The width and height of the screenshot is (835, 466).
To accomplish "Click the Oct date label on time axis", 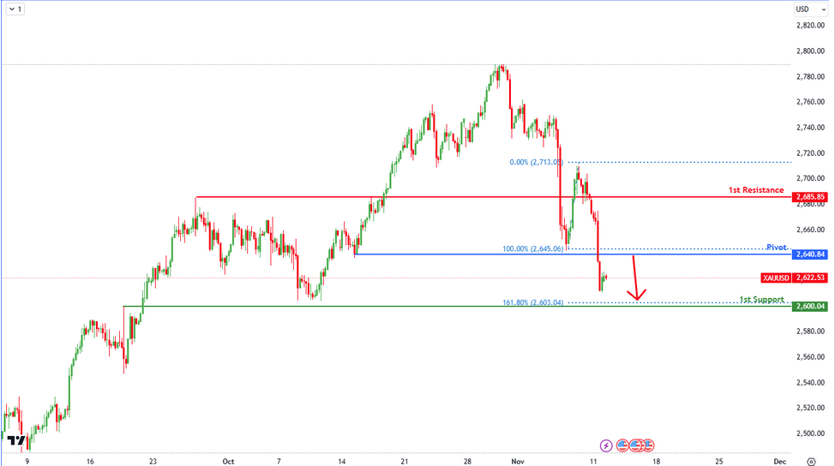I will [228, 461].
